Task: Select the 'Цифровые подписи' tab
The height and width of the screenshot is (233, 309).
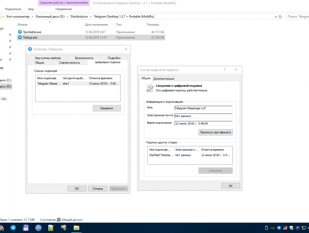Action: [x=108, y=62]
